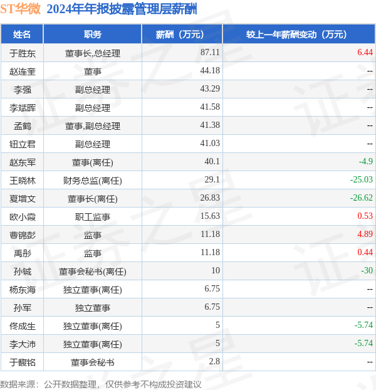This screenshot has width=376, height=390.
Task: Click the 董事,副总经理 position cell
Action: point(93,126)
